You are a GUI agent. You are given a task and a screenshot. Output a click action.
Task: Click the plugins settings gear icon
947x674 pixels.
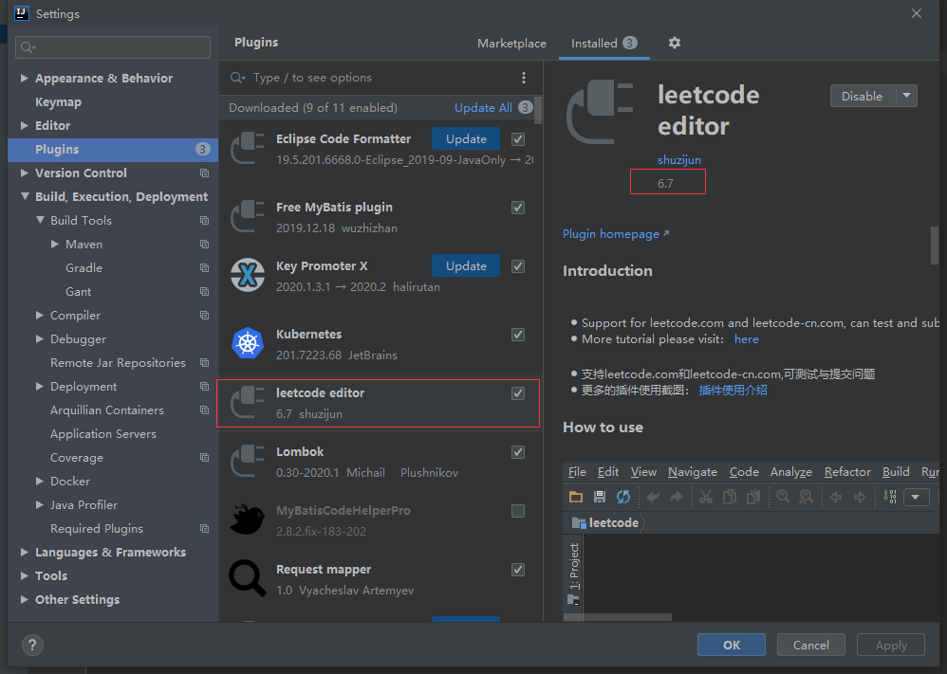[x=675, y=43]
